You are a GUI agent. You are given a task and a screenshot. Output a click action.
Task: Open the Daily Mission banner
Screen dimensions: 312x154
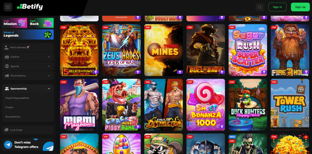click(15, 23)
